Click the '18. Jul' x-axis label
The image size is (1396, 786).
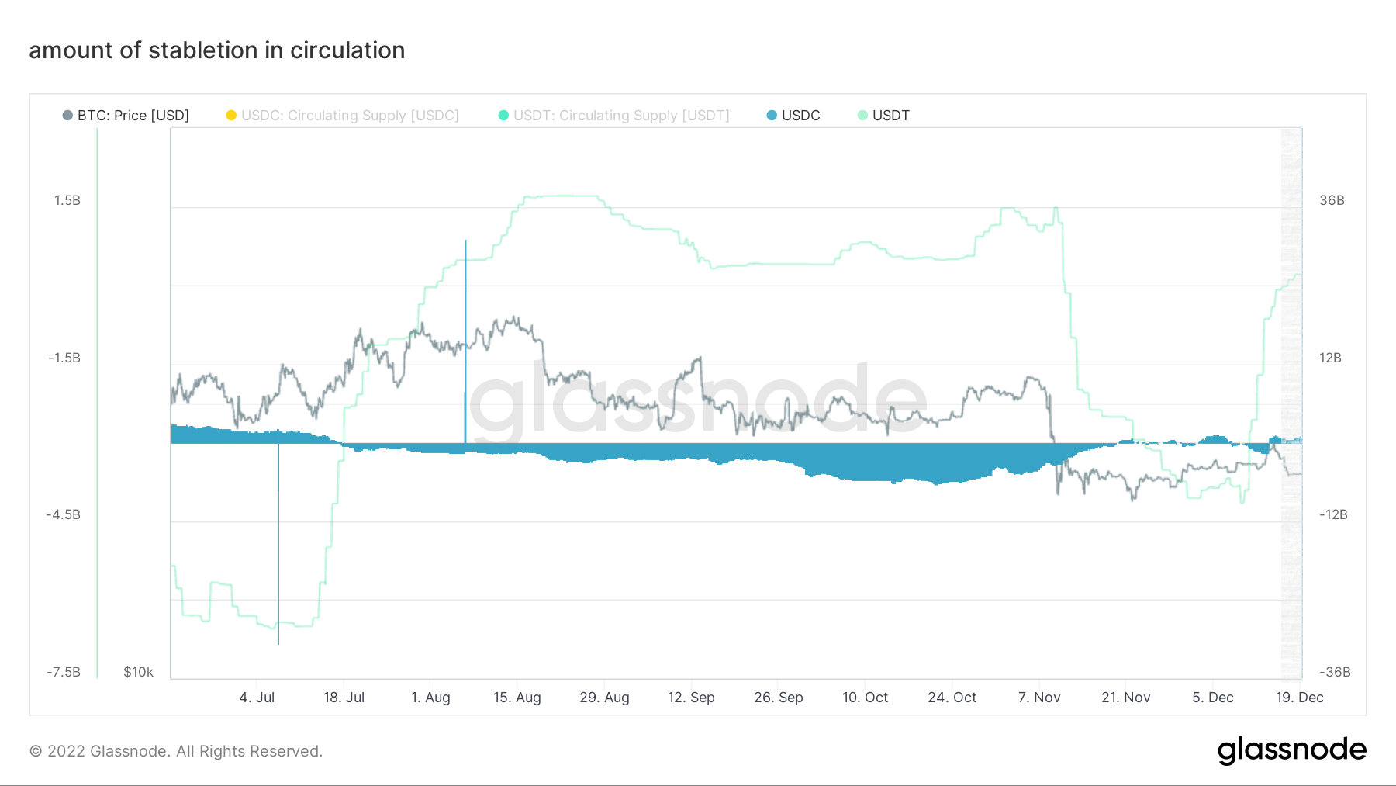point(344,697)
